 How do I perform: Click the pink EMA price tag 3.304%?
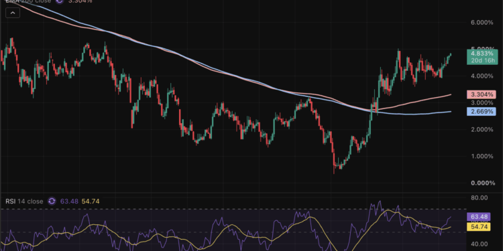click(482, 94)
